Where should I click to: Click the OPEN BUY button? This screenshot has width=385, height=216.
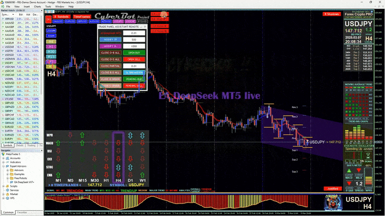point(134,53)
